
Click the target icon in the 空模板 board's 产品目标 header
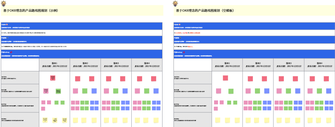pos(180,24)
